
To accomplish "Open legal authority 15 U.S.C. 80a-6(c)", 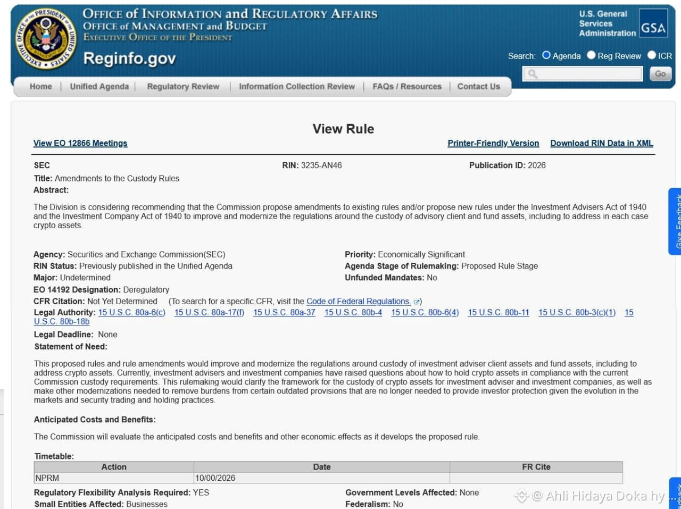I will point(132,313).
